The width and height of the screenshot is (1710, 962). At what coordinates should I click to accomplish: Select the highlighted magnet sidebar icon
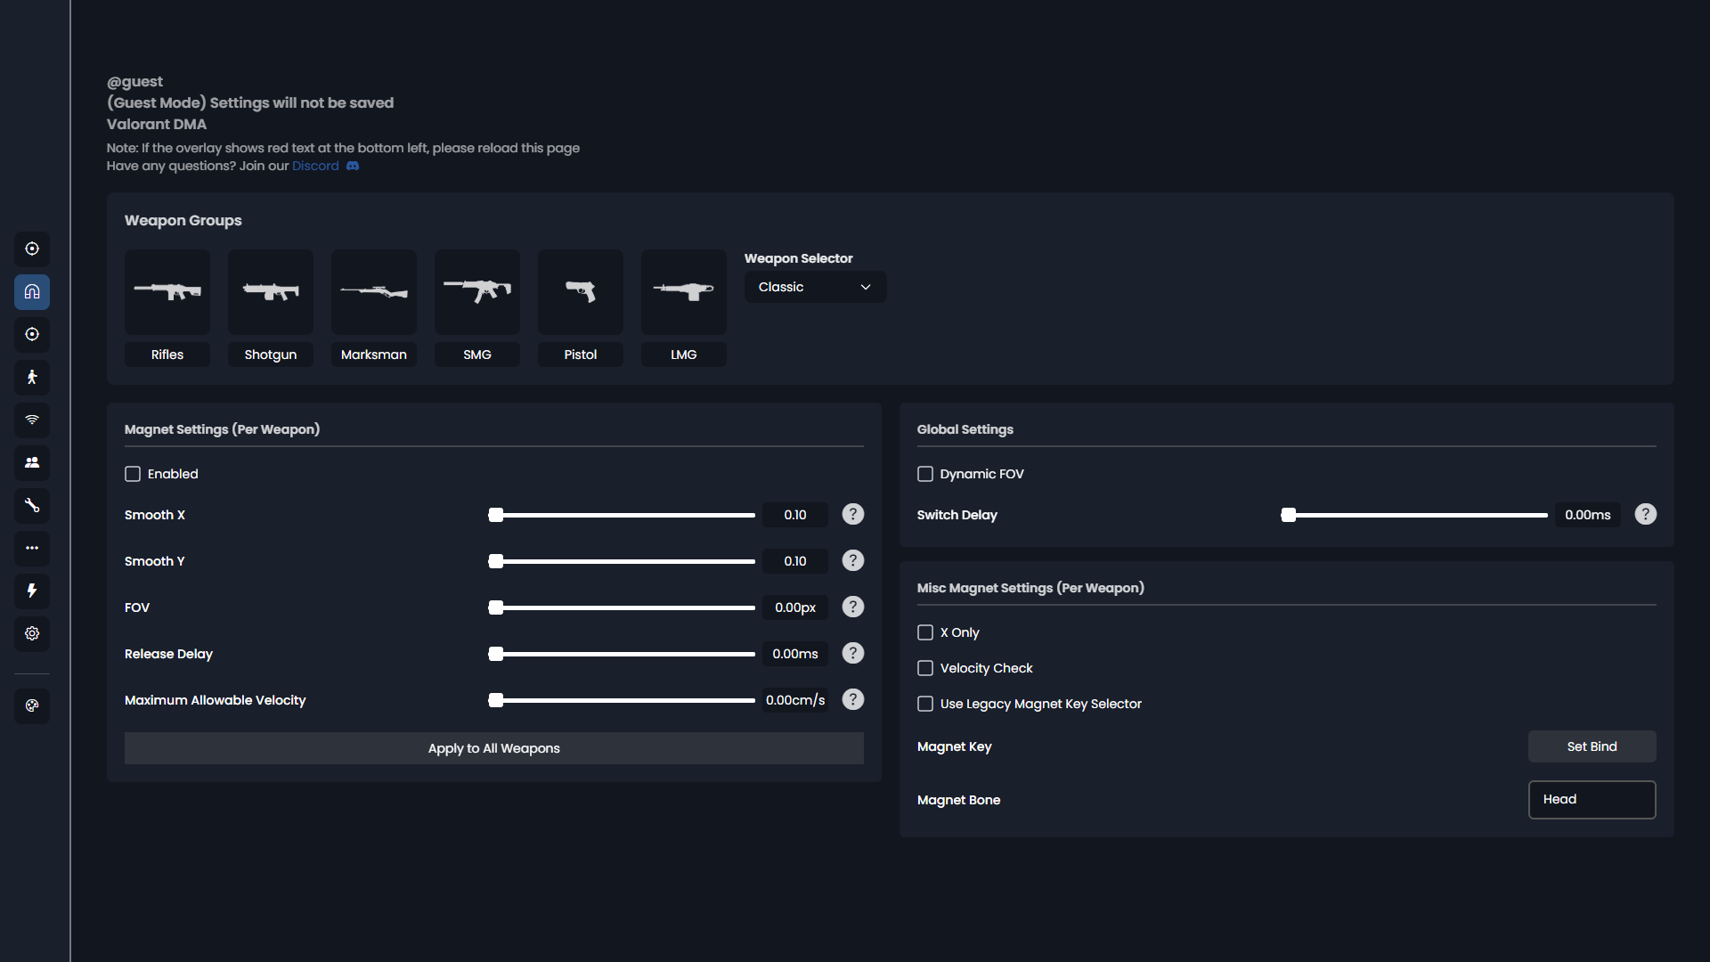32,292
